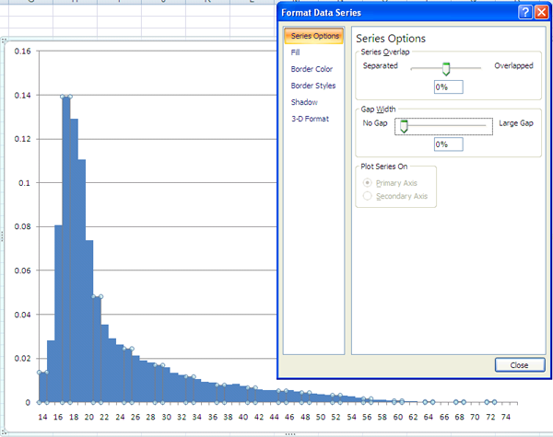The image size is (553, 437).
Task: Click the chart's top edge resize handle
Action: [x=289, y=39]
